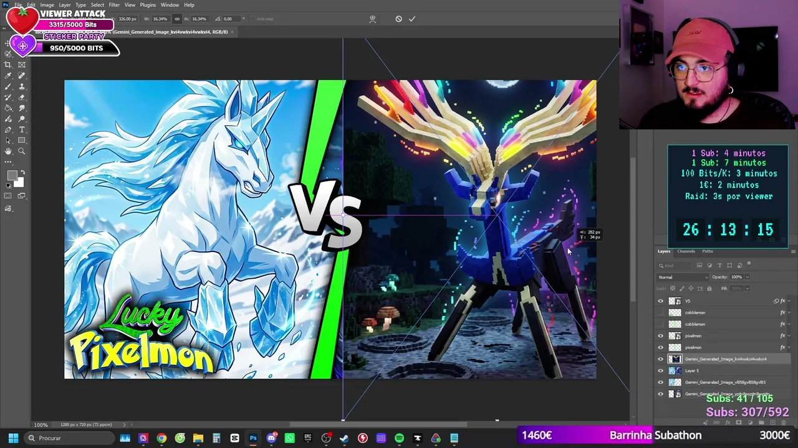Open the Window menu
The image size is (798, 448).
170,5
